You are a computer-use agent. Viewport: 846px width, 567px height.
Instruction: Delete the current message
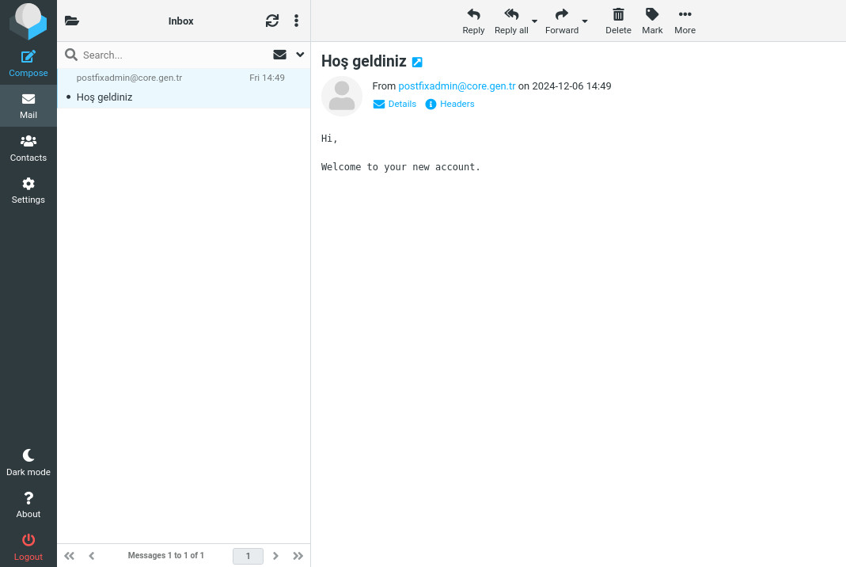click(x=618, y=21)
